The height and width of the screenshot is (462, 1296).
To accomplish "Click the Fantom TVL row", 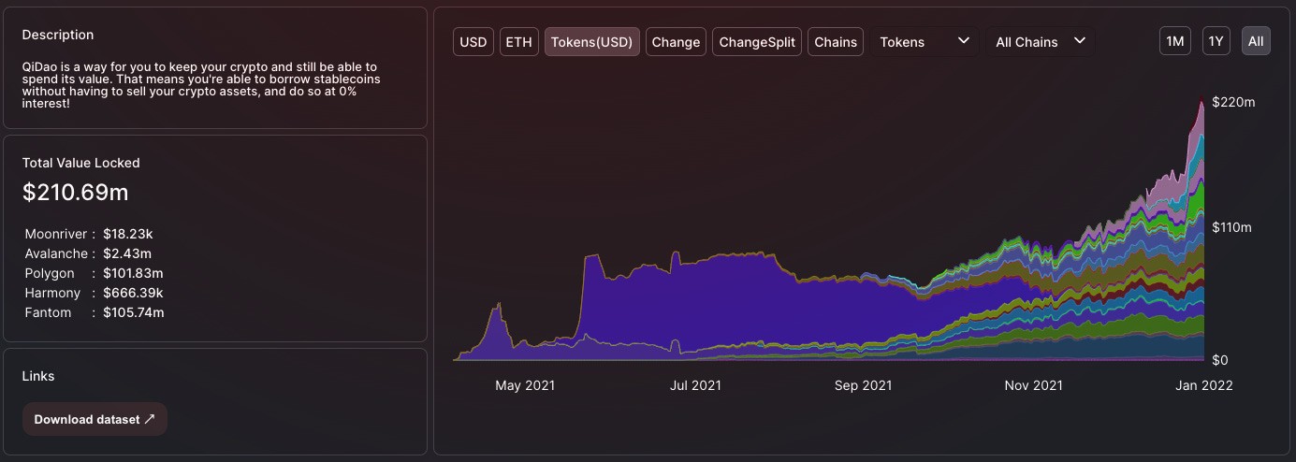I will (x=94, y=312).
